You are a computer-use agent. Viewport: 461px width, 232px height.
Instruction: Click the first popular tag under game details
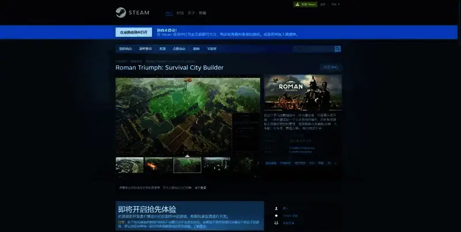[271, 163]
